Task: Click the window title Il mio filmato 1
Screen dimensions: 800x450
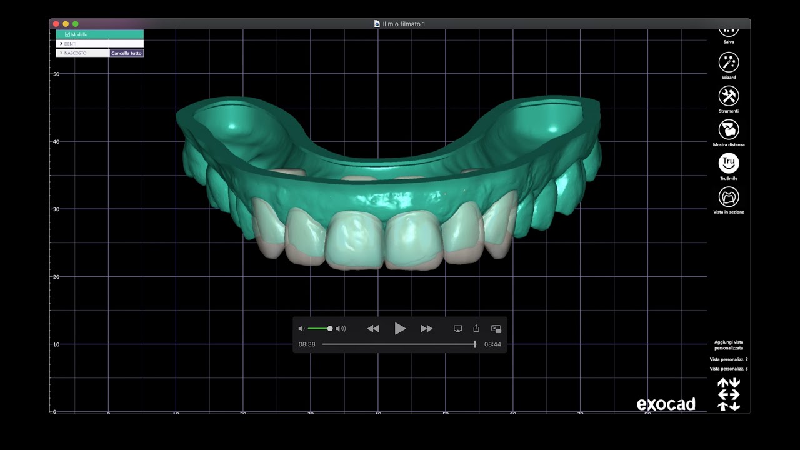Action: (x=404, y=24)
